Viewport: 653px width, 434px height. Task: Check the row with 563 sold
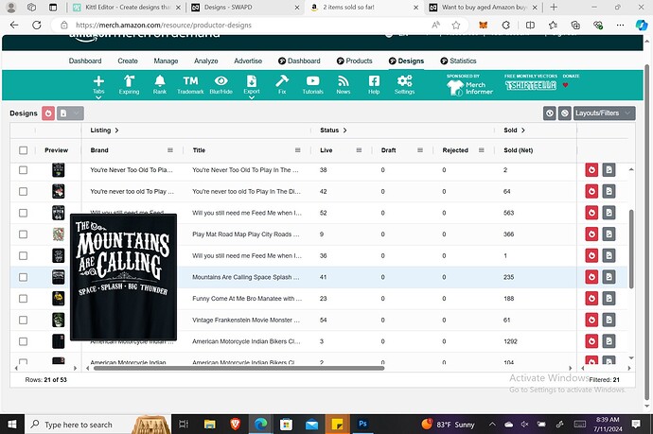(x=24, y=213)
